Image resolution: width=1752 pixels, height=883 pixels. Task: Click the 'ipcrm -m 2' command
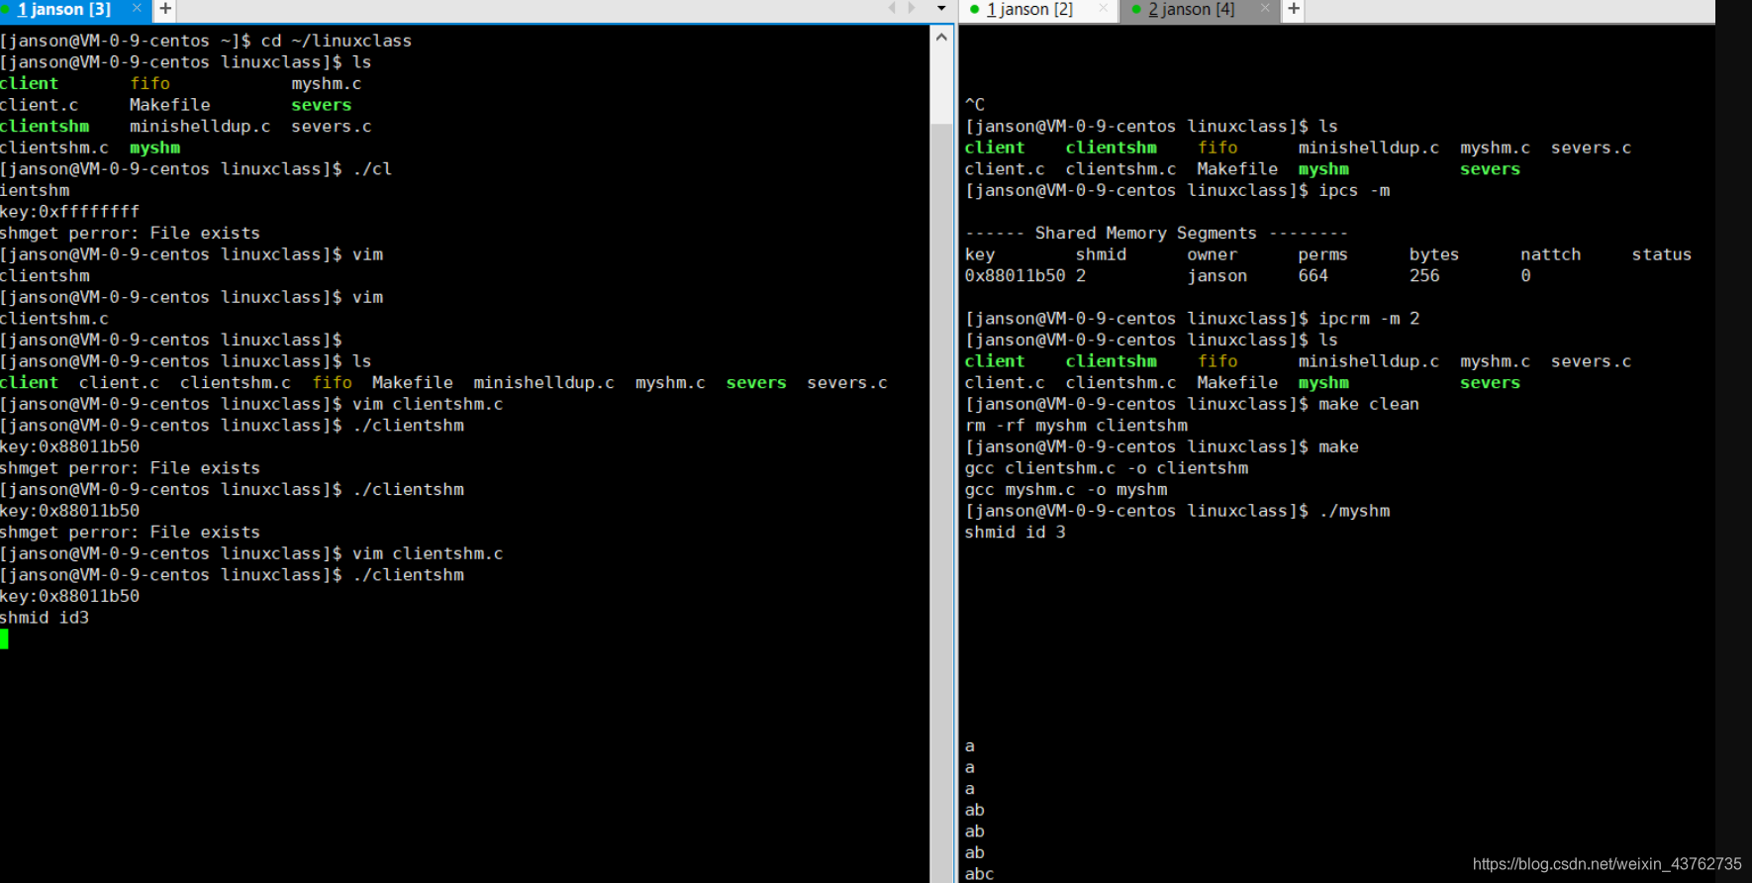point(1369,319)
